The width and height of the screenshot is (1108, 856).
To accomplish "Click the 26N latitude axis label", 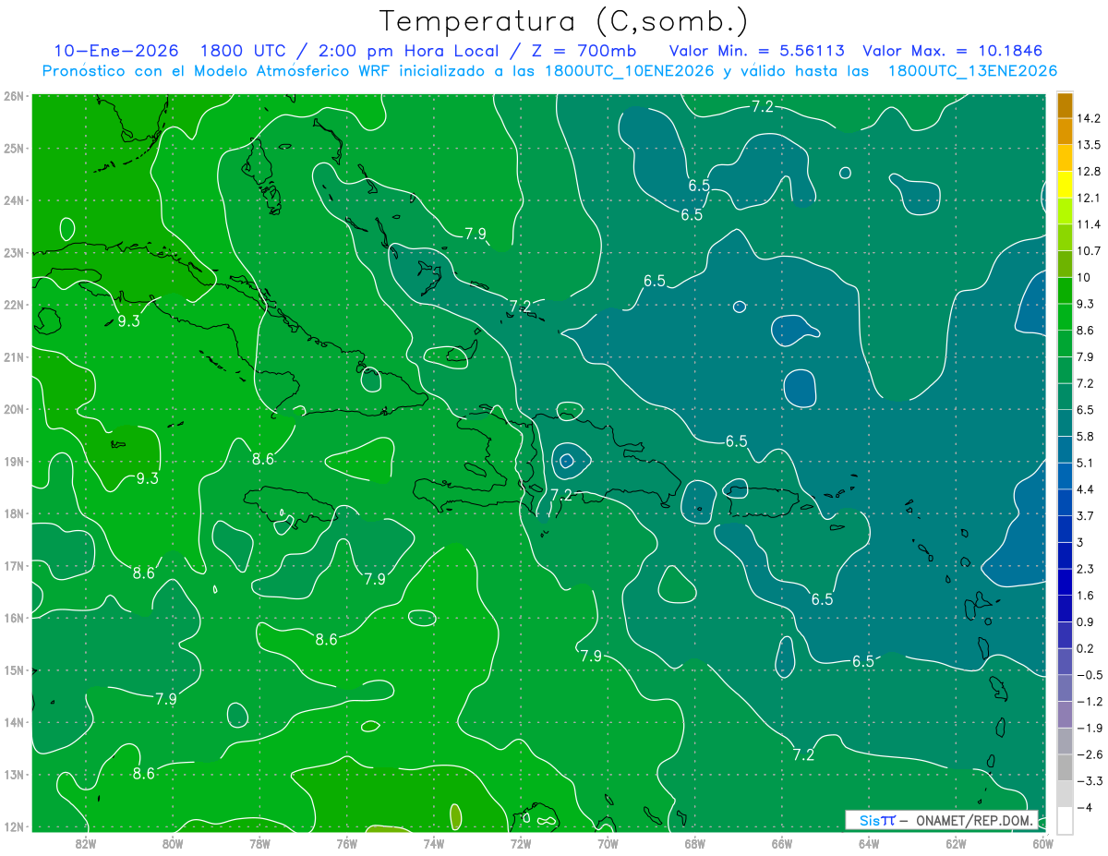I will (x=13, y=95).
